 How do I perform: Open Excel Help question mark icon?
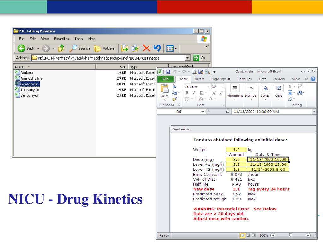pyautogui.click(x=313, y=79)
